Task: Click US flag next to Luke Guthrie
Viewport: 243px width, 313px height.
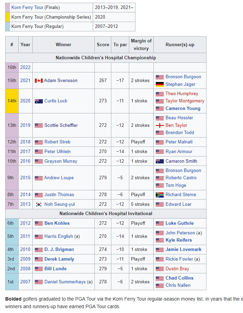Action: (160, 223)
